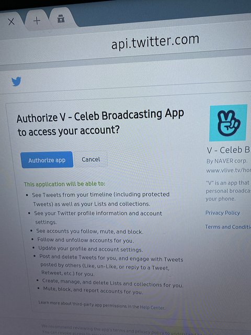The width and height of the screenshot is (251, 335).
Task: Open a new tab with plus icon
Action: pyautogui.click(x=37, y=21)
